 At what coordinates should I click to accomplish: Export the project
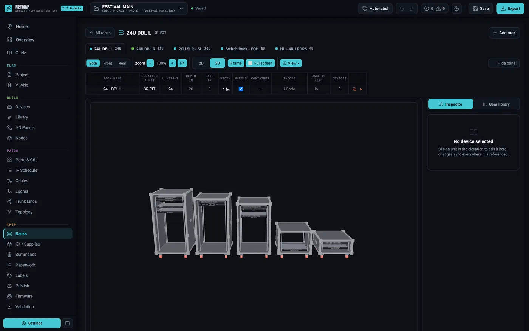click(510, 8)
